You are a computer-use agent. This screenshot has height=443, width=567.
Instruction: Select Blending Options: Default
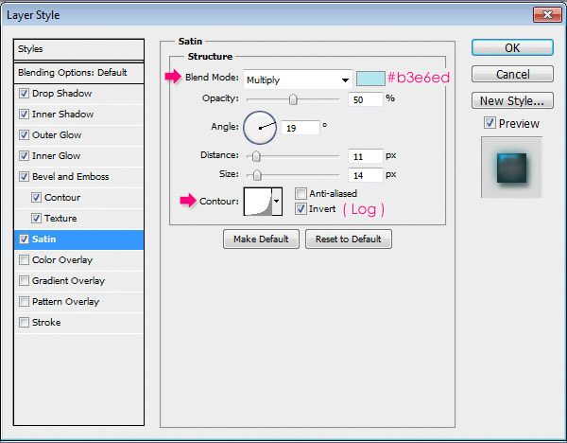coord(78,73)
